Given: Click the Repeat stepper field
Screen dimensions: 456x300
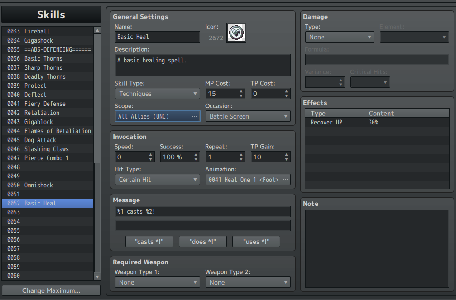Looking at the screenshot, I should pyautogui.click(x=225, y=157).
